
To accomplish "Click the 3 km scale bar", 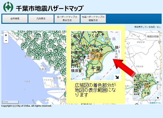I will (10, 102).
